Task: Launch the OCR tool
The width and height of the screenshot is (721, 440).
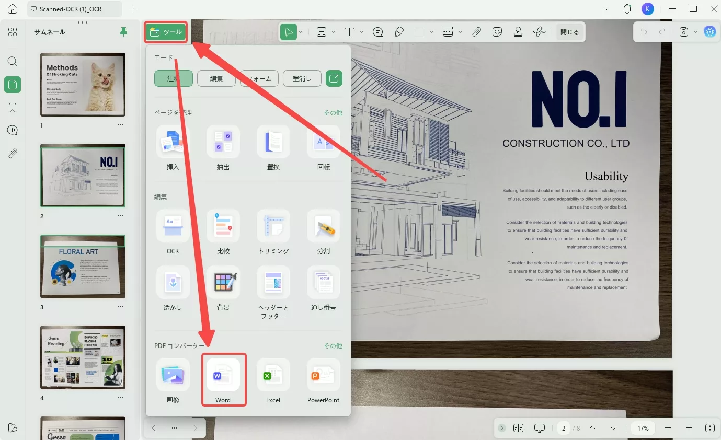Action: (173, 233)
